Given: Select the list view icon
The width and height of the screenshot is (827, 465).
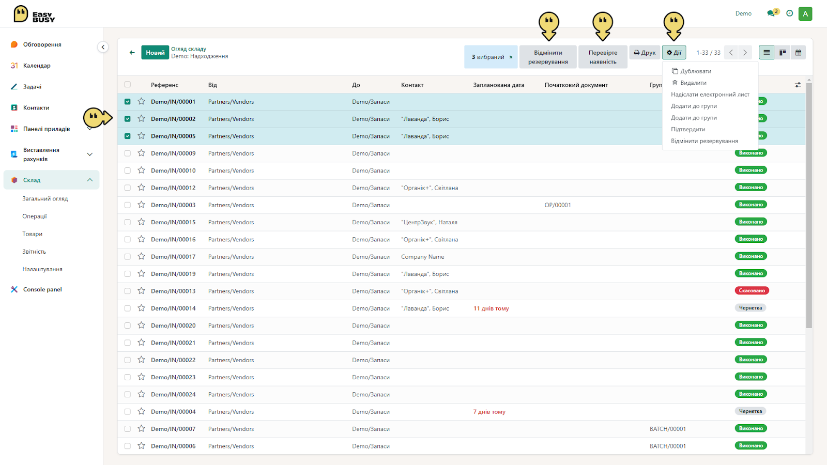Looking at the screenshot, I should (767, 53).
